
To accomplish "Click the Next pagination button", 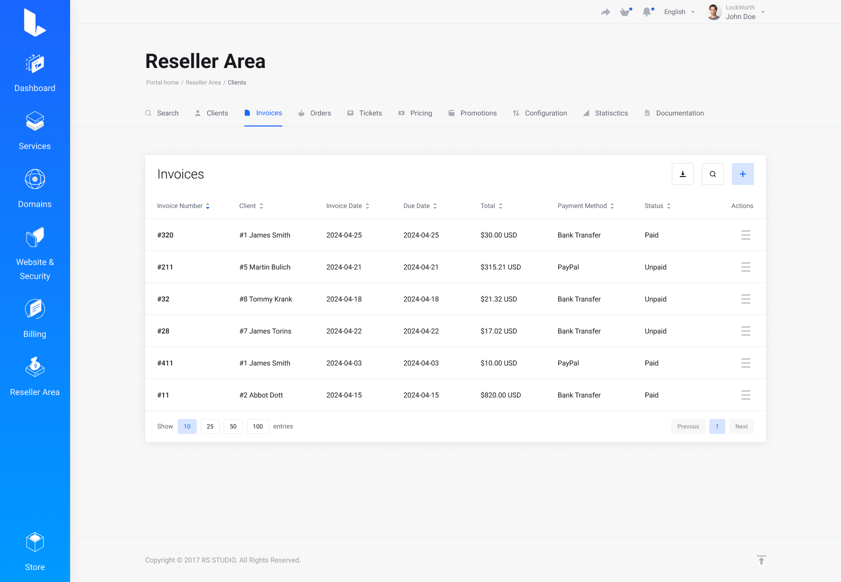I will tap(741, 426).
